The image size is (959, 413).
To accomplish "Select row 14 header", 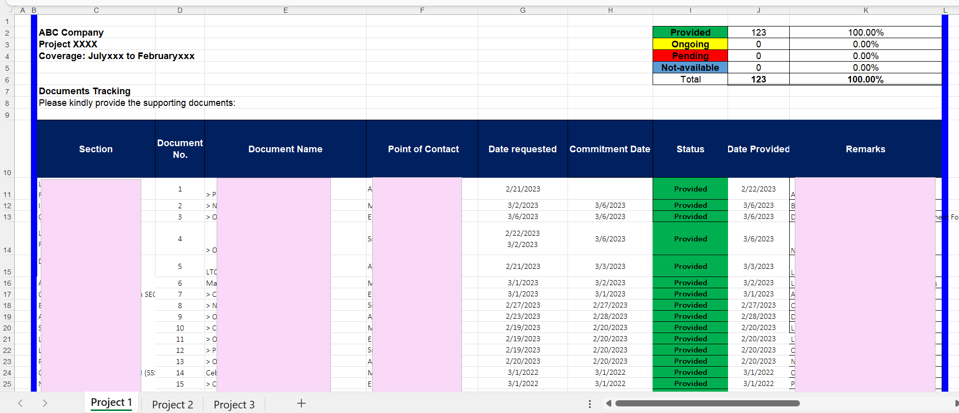I will click(7, 238).
